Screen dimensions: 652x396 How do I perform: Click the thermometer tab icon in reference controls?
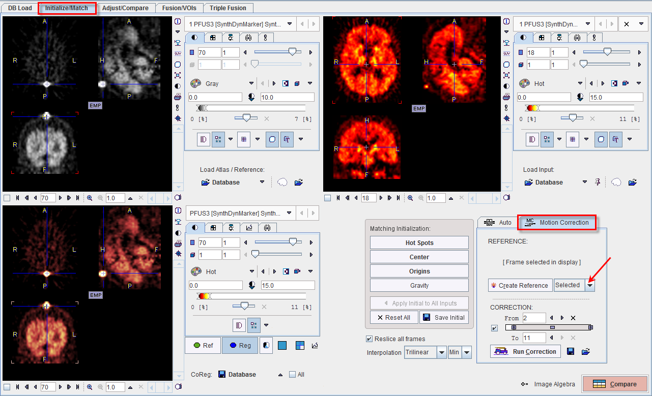click(x=265, y=38)
